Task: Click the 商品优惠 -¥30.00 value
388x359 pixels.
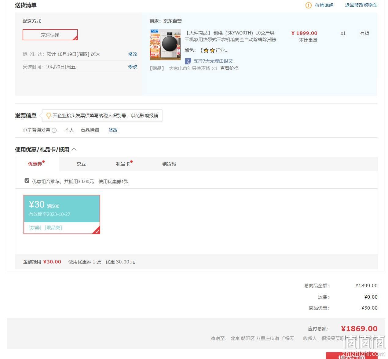Action: pyautogui.click(x=368, y=308)
